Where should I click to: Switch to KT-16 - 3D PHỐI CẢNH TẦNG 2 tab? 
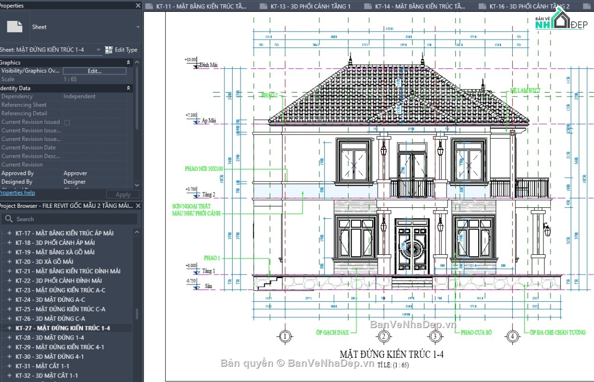pos(529,6)
